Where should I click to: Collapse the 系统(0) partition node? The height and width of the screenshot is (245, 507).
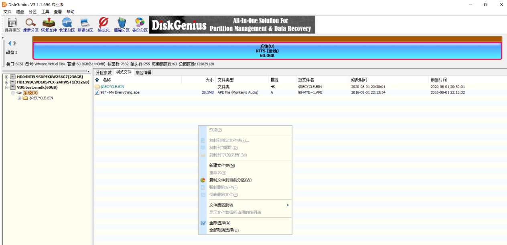[x=13, y=93]
